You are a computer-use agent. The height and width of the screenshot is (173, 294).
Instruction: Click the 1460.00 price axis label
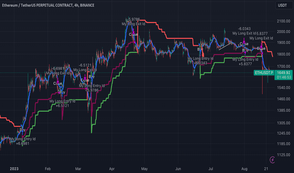284,99
